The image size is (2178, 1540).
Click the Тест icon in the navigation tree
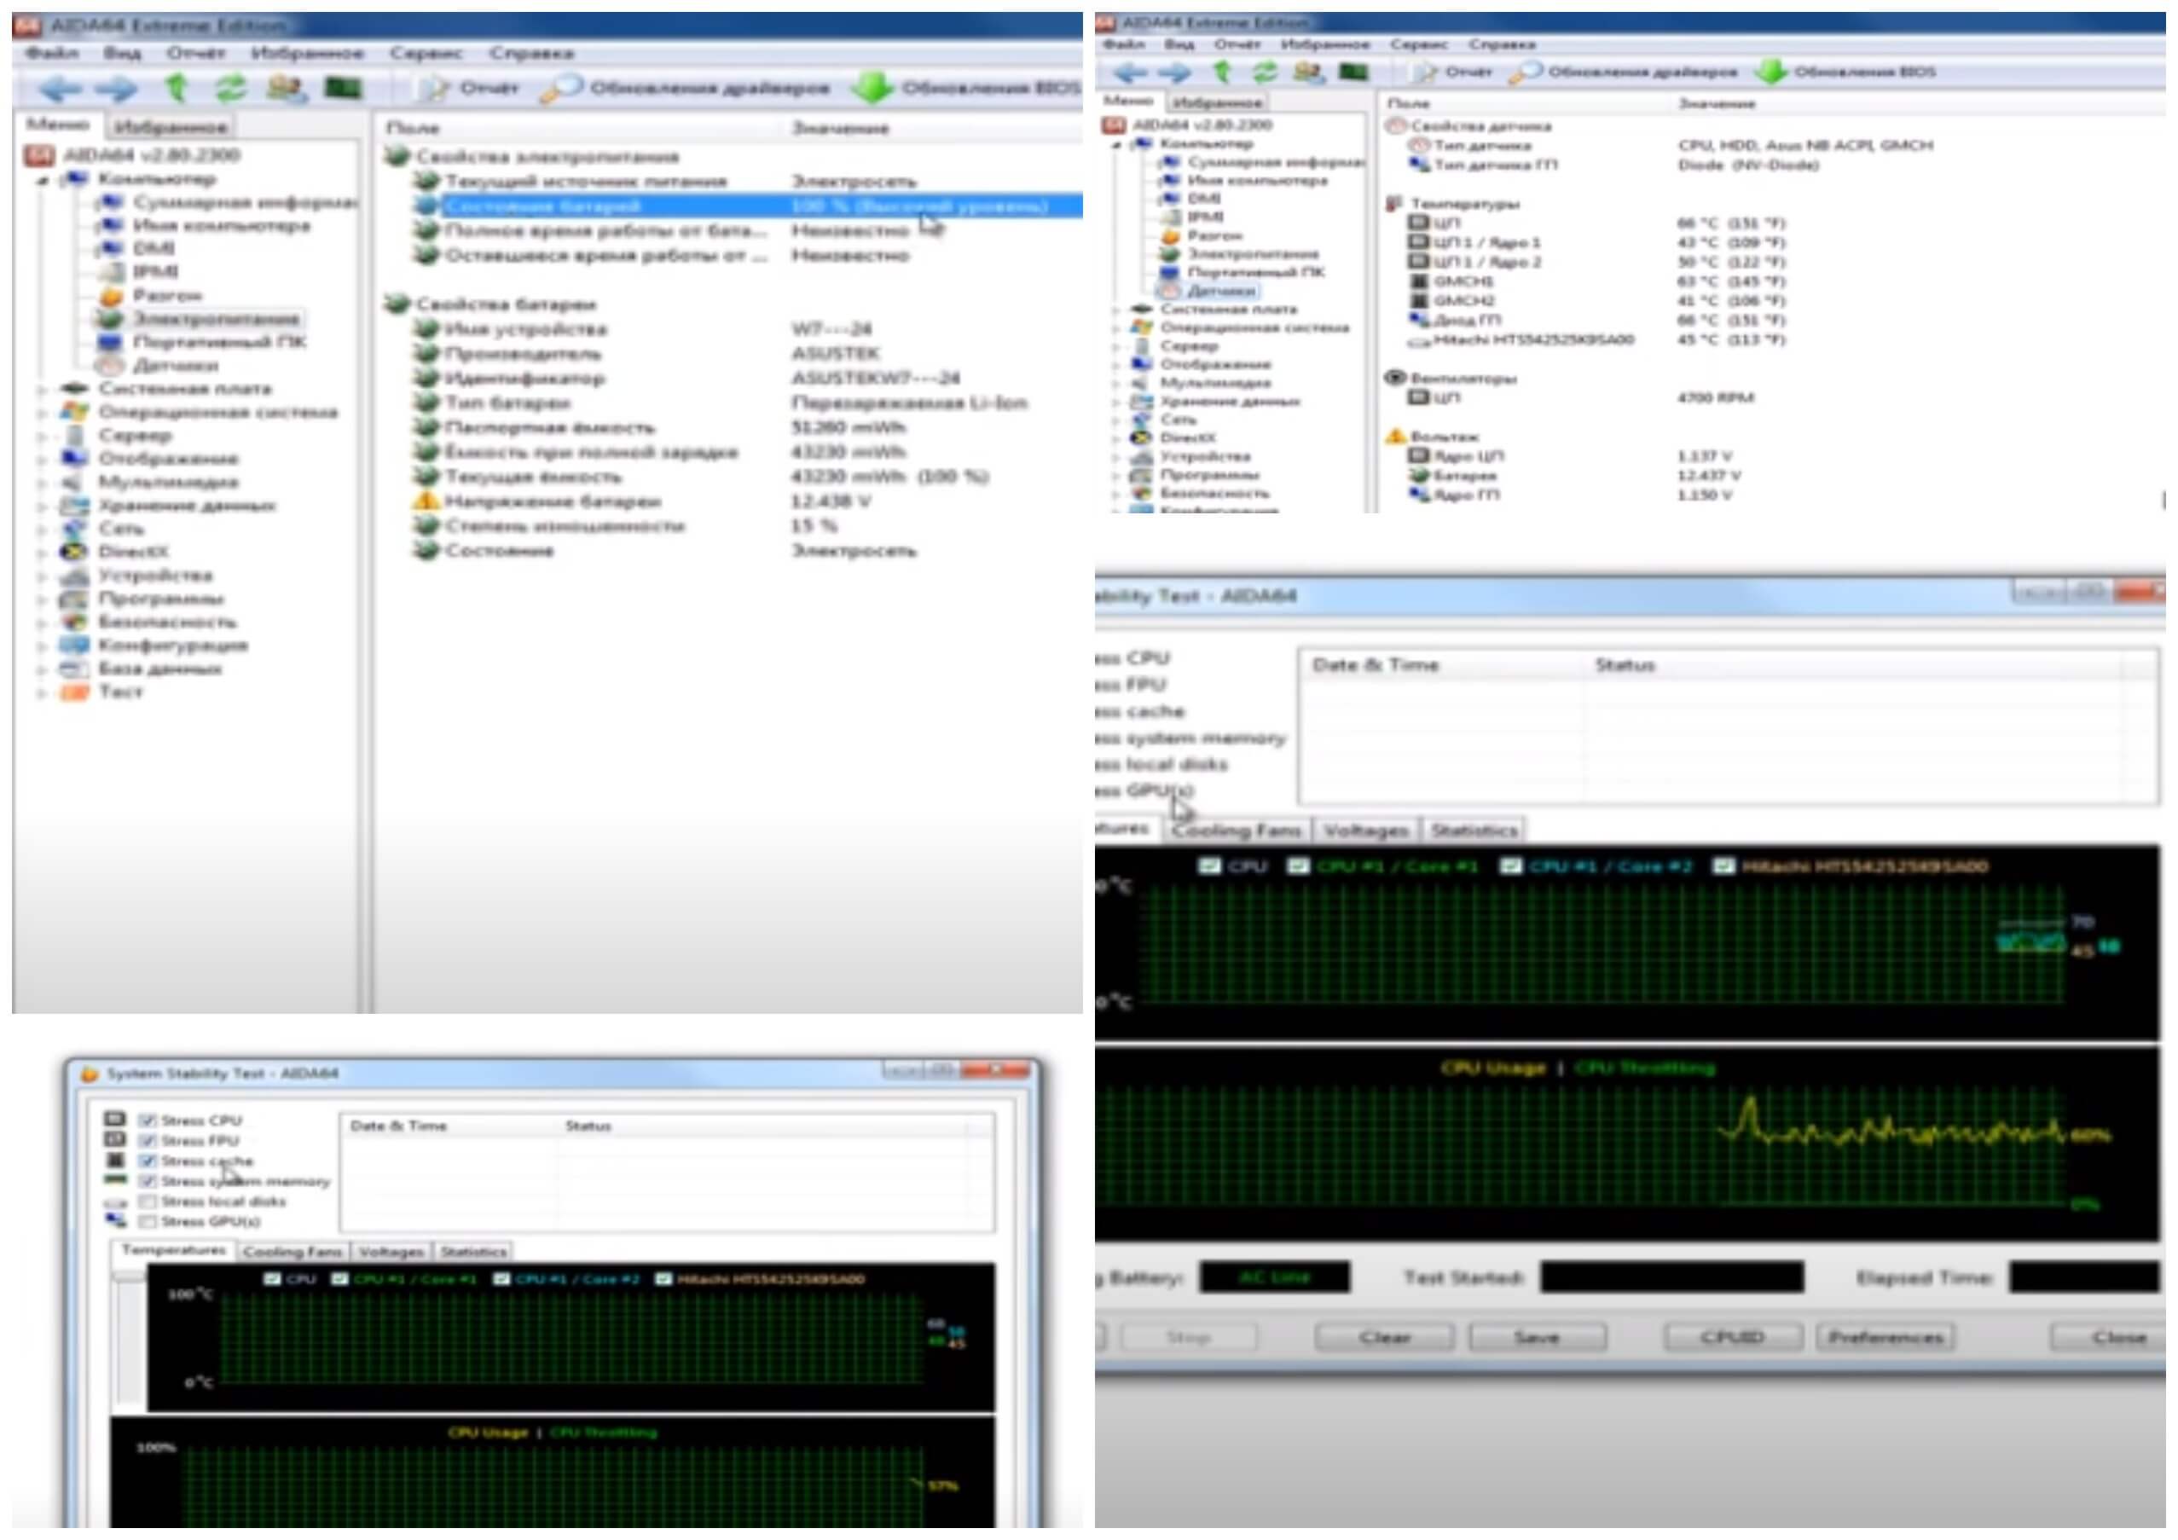point(74,692)
